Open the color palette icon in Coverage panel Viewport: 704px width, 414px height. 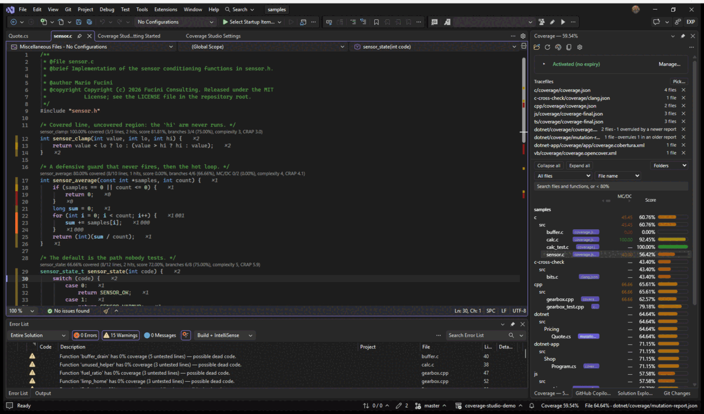click(x=558, y=47)
